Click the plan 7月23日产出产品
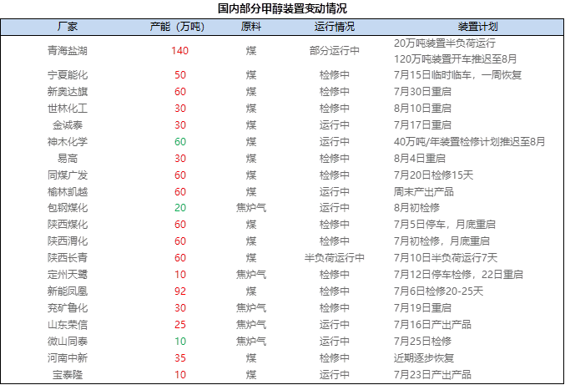 tap(432, 374)
